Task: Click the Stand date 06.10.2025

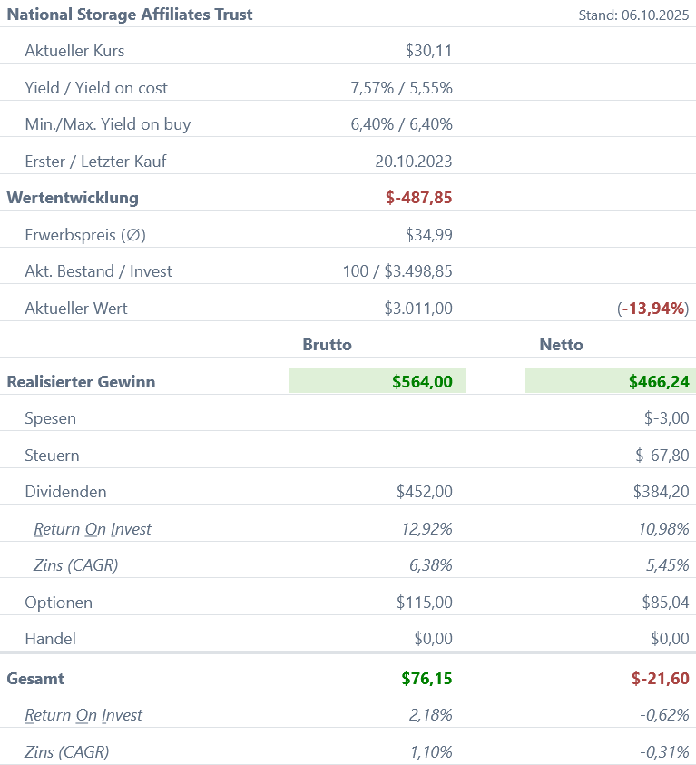Action: tap(634, 15)
